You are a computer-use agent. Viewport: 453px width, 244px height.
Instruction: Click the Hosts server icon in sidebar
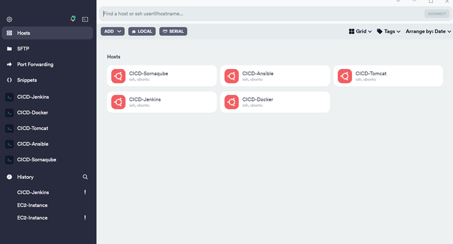click(x=9, y=33)
